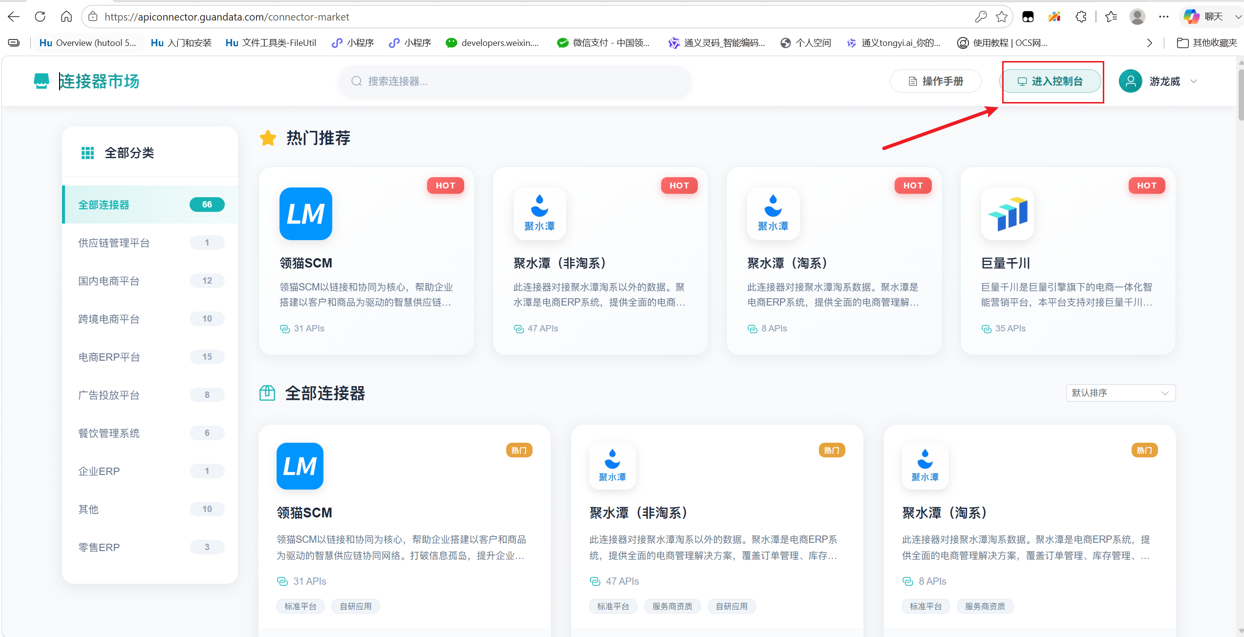The height and width of the screenshot is (637, 1244).
Task: Click the 标准平台 tag on 领猫SCM card
Action: (300, 606)
